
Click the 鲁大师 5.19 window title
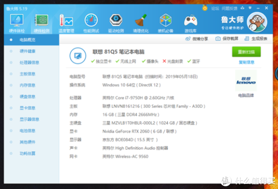[17, 9]
